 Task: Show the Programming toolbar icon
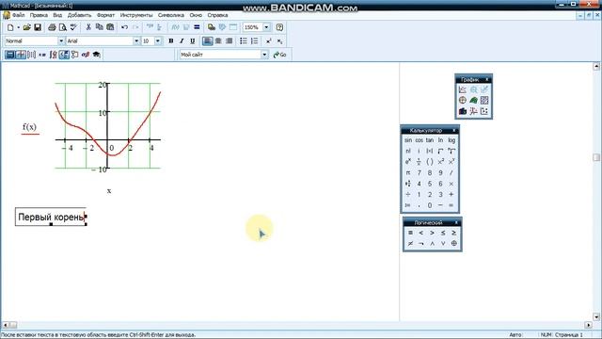[x=75, y=55]
